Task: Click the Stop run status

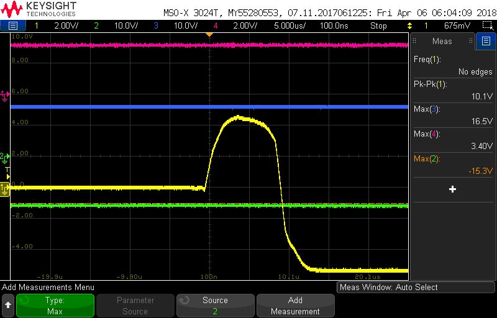Action: point(378,25)
